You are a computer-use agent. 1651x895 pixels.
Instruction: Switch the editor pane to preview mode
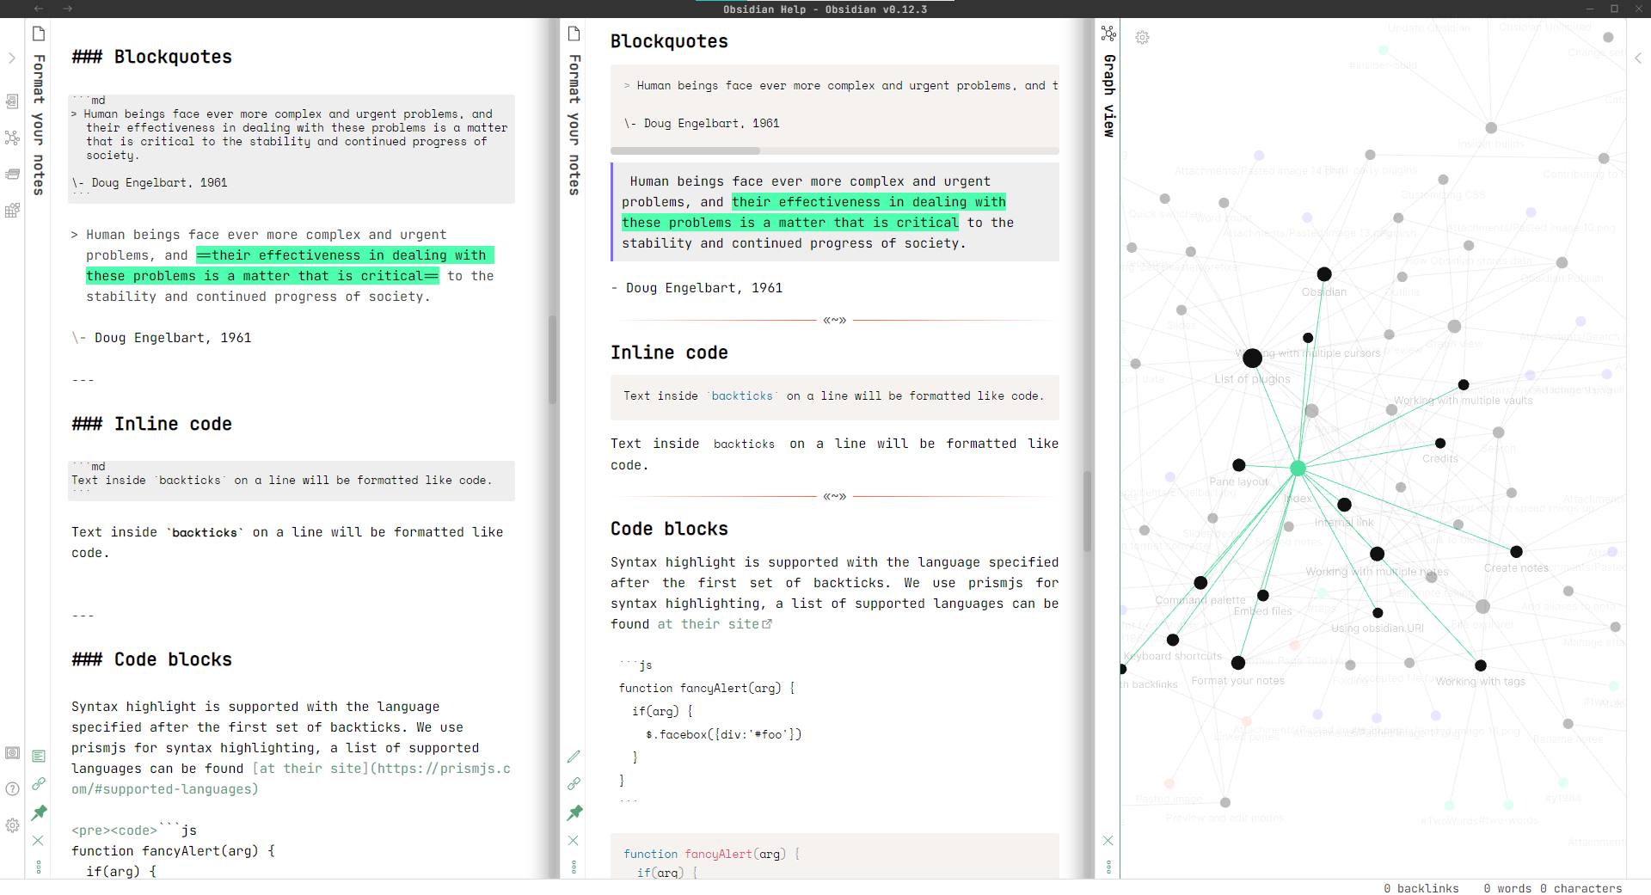click(x=39, y=756)
